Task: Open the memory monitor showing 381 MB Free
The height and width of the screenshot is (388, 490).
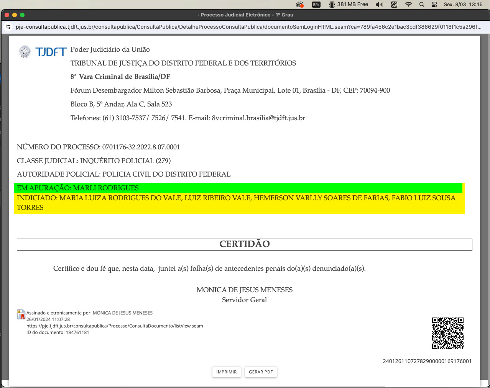Action: (349, 5)
